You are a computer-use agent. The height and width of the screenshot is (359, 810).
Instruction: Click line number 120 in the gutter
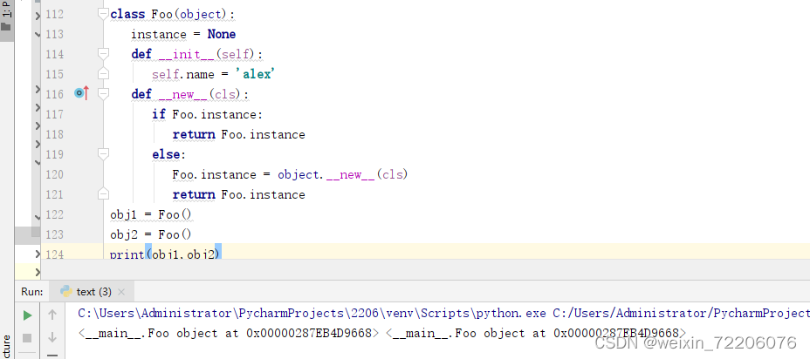pyautogui.click(x=55, y=175)
